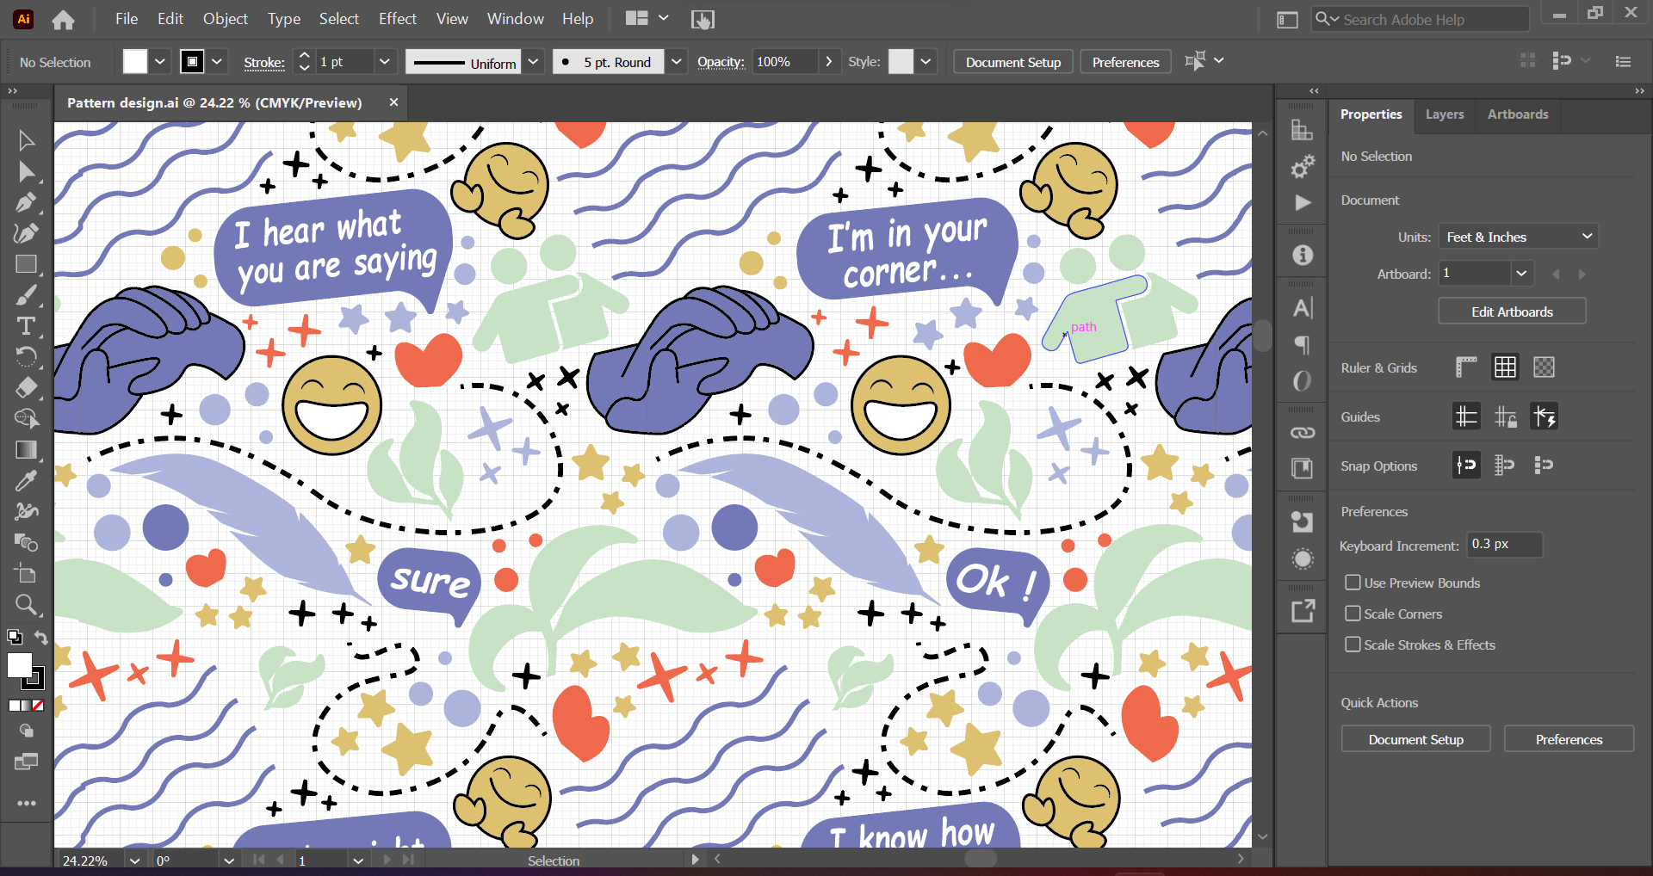This screenshot has width=1653, height=876.
Task: Select the Pen tool
Action: (x=27, y=202)
